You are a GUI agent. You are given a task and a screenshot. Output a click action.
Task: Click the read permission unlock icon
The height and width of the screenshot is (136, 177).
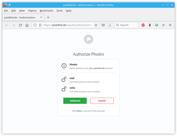click(64, 79)
